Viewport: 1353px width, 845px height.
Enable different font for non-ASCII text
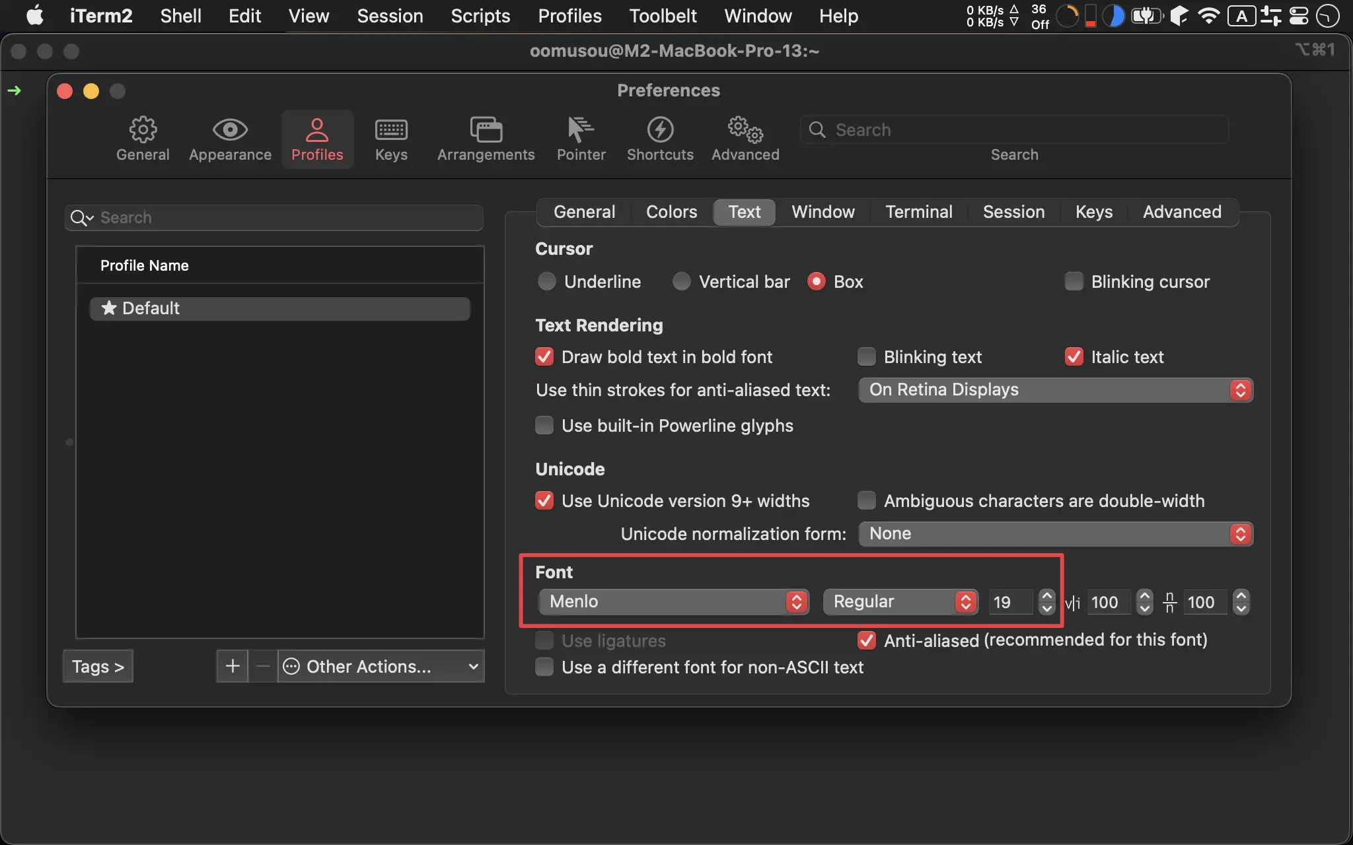tap(544, 667)
